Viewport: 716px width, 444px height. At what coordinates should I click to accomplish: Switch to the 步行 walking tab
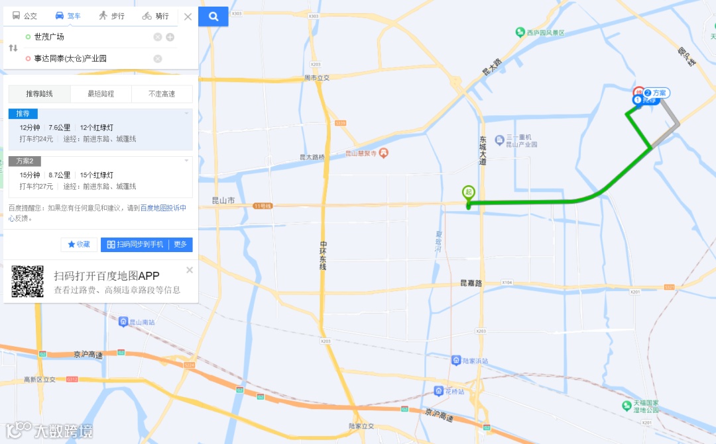tap(112, 16)
